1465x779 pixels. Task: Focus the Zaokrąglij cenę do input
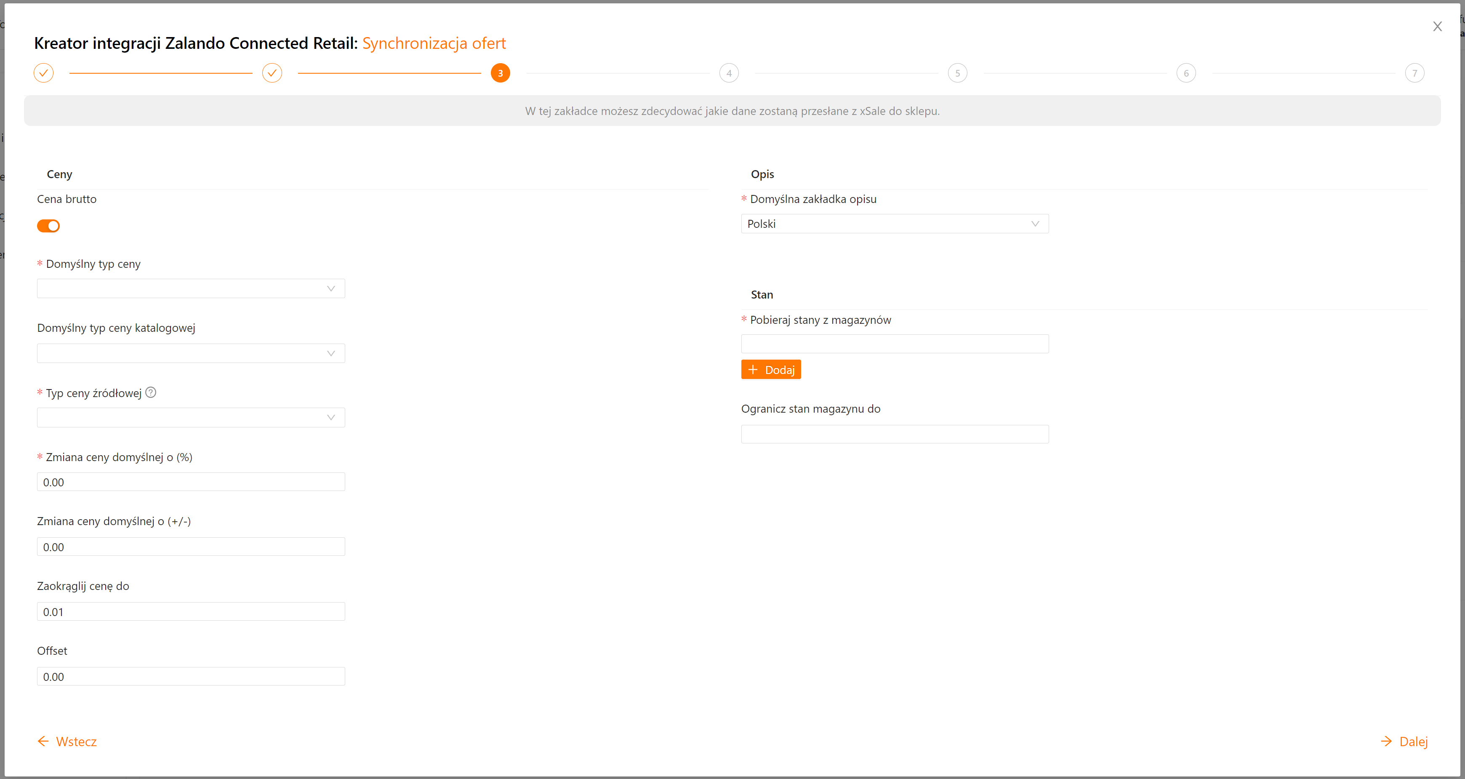click(x=191, y=612)
